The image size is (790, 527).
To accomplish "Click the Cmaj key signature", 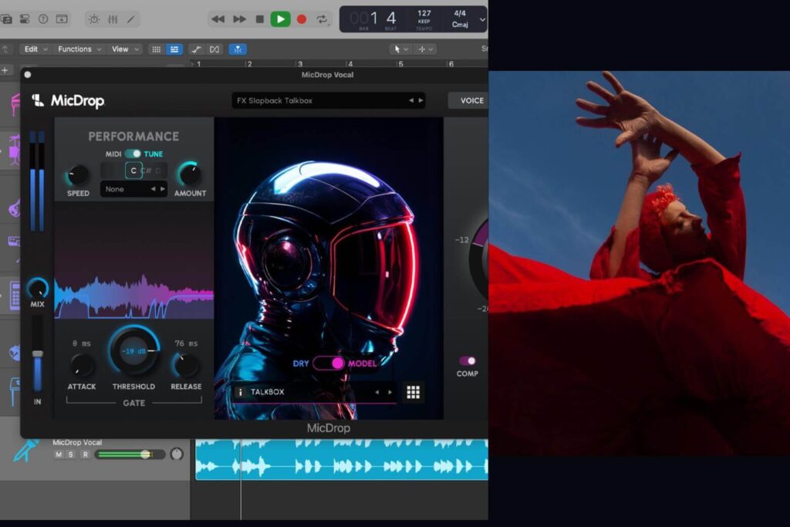I will tap(460, 24).
